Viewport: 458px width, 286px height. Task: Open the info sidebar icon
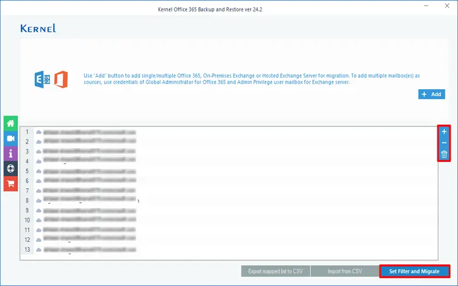click(10, 153)
